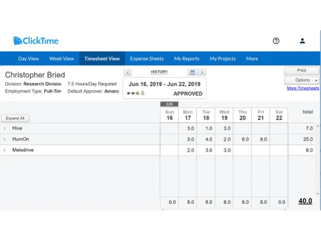Click the ClickTime logo
The width and height of the screenshot is (321, 241).
click(36, 40)
